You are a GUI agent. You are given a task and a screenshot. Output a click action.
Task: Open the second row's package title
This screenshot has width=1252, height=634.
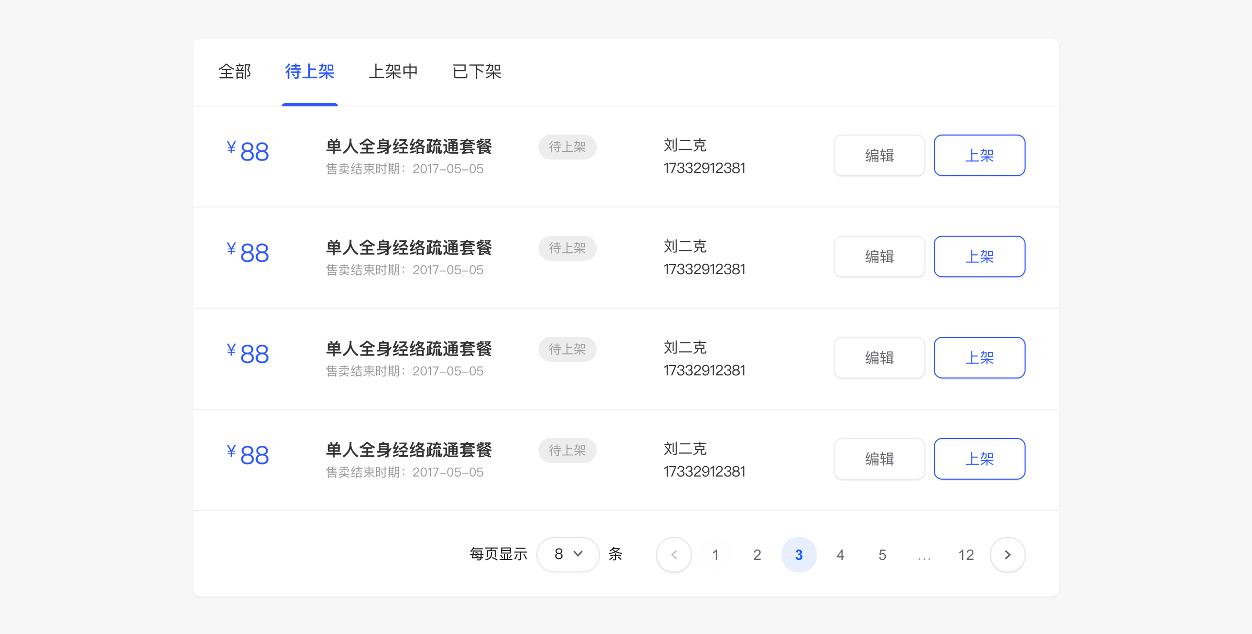408,248
